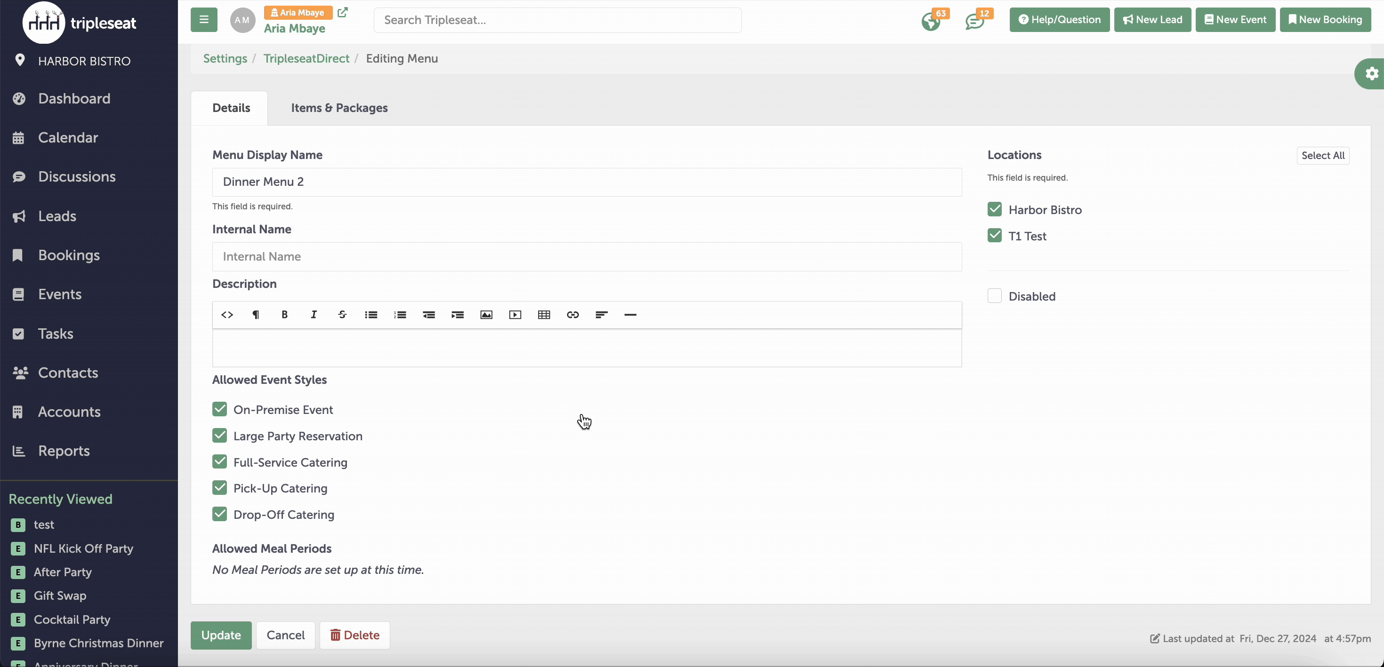The width and height of the screenshot is (1384, 667).
Task: Insert table into description
Action: pyautogui.click(x=544, y=315)
